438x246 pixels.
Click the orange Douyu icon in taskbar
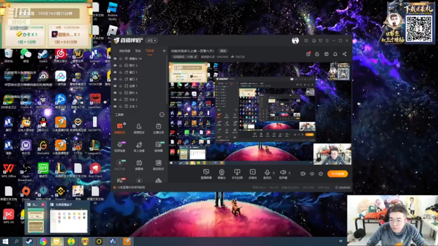[127, 241]
